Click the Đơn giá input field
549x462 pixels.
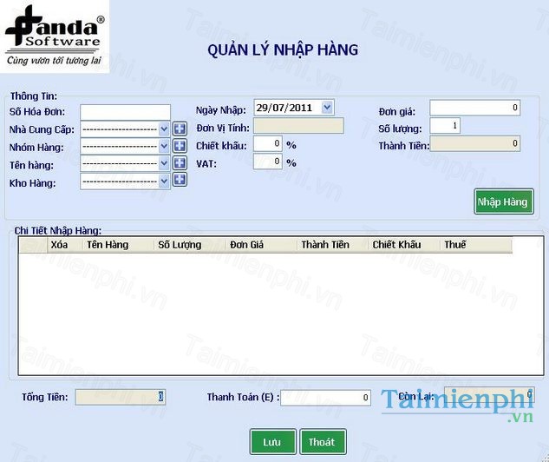click(x=474, y=108)
